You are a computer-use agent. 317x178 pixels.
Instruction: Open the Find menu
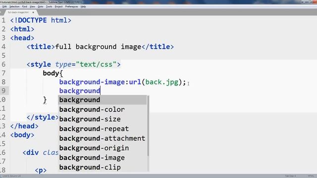[24, 6]
